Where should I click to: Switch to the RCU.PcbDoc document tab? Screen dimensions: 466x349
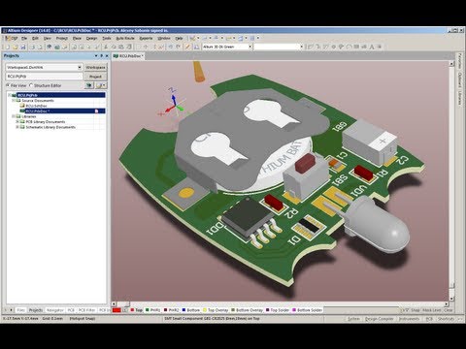click(128, 56)
